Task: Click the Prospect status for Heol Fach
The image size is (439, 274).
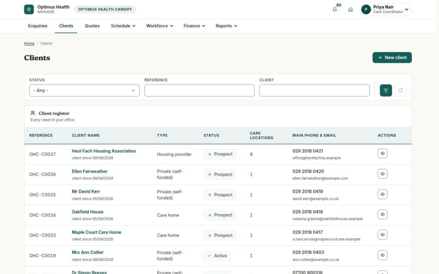Action: pos(219,154)
